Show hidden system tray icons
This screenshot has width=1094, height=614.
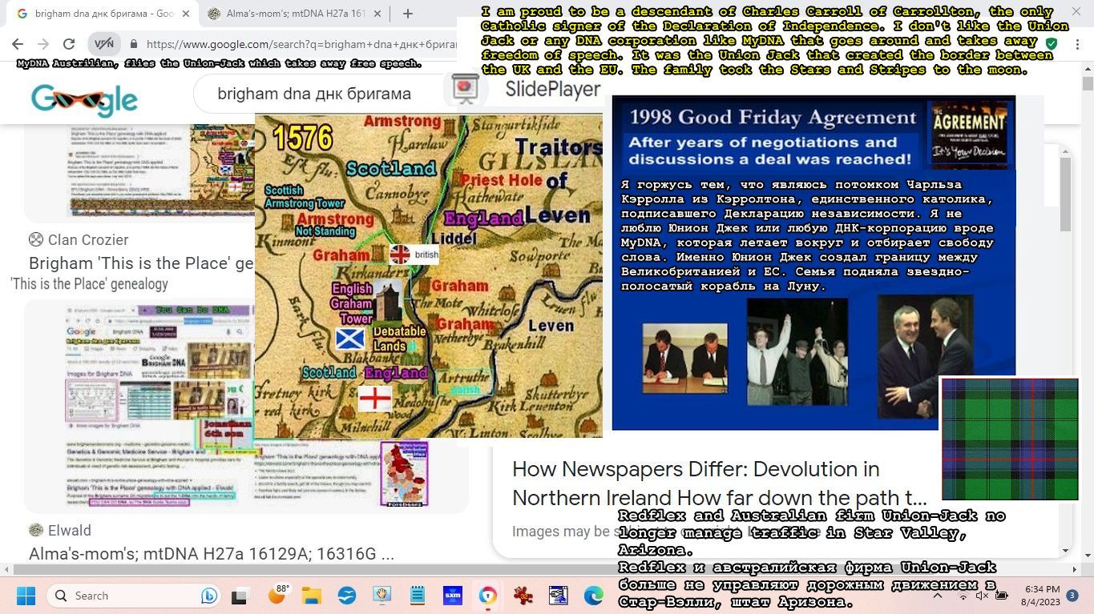click(x=938, y=596)
